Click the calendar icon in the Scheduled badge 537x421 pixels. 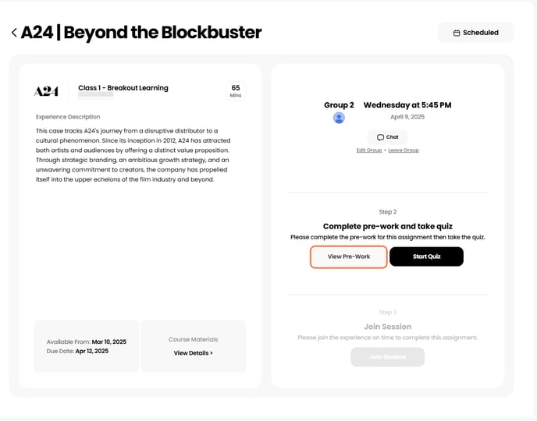[457, 33]
